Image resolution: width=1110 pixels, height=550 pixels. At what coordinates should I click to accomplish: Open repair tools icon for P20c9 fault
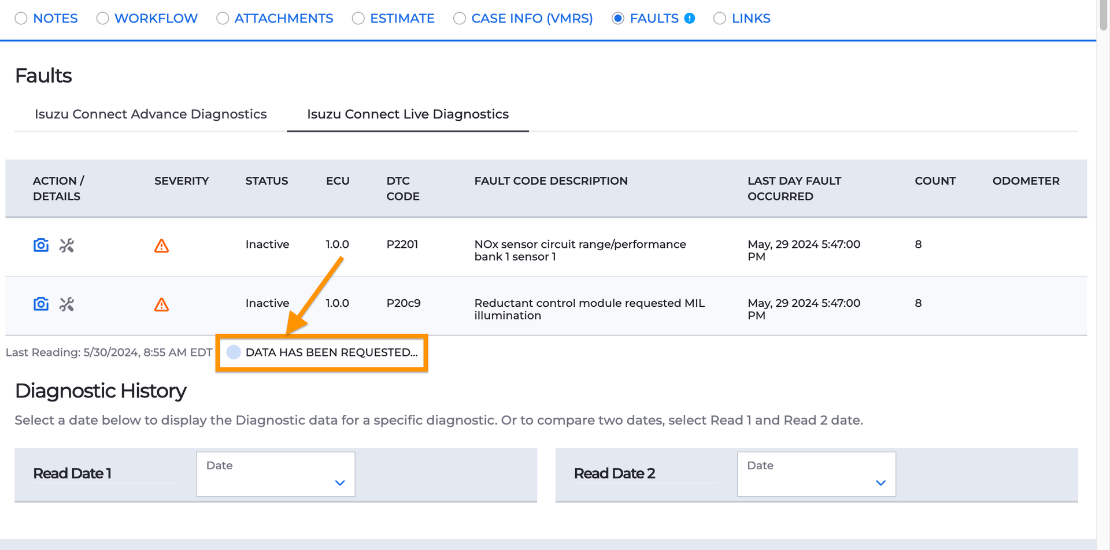tap(66, 304)
